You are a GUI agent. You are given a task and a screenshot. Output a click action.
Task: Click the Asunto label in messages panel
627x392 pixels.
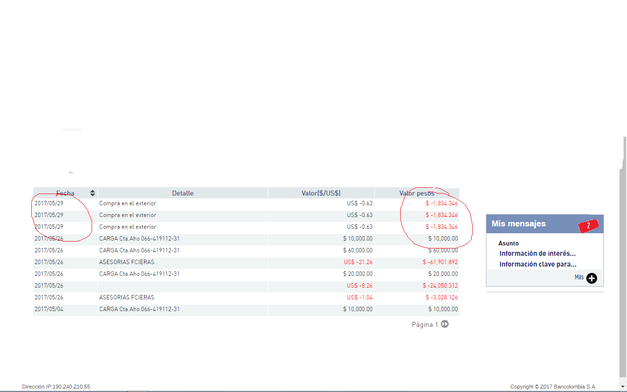point(508,243)
